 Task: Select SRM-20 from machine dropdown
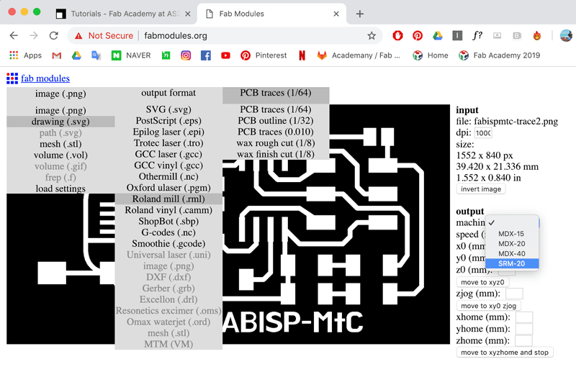click(511, 263)
